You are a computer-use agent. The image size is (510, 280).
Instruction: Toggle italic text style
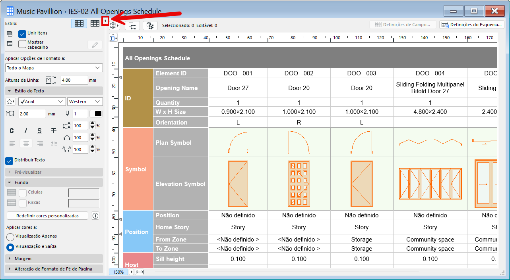(26, 131)
